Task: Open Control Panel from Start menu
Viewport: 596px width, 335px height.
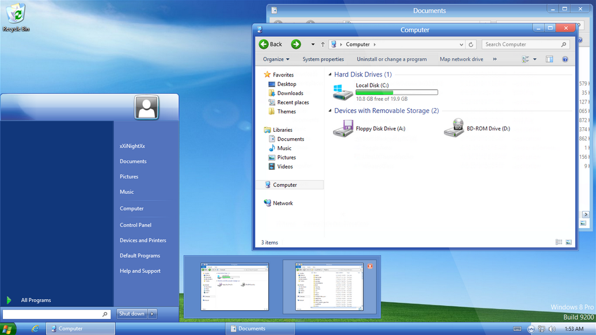Action: pos(135,225)
